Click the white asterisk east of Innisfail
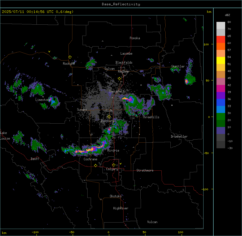The width and height of the screenshot is (242, 236). [x=141, y=85]
